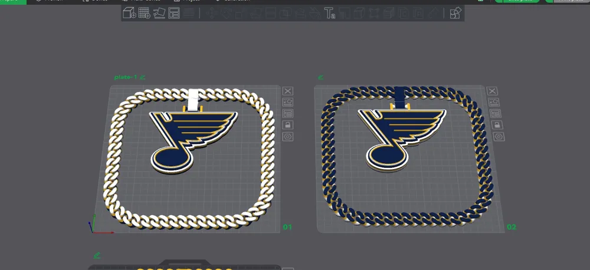
Task: Arrange objects on plate 02
Action: pyautogui.click(x=495, y=114)
